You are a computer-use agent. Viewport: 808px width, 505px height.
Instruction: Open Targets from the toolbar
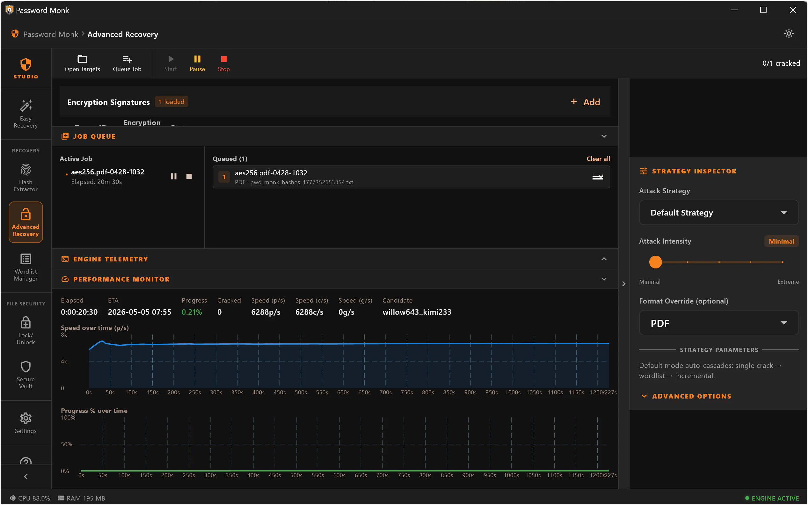[82, 63]
